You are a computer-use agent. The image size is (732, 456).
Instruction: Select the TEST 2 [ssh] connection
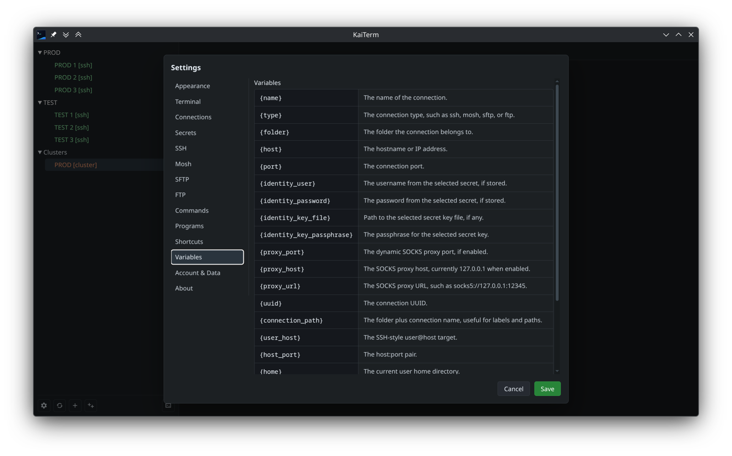pyautogui.click(x=71, y=127)
